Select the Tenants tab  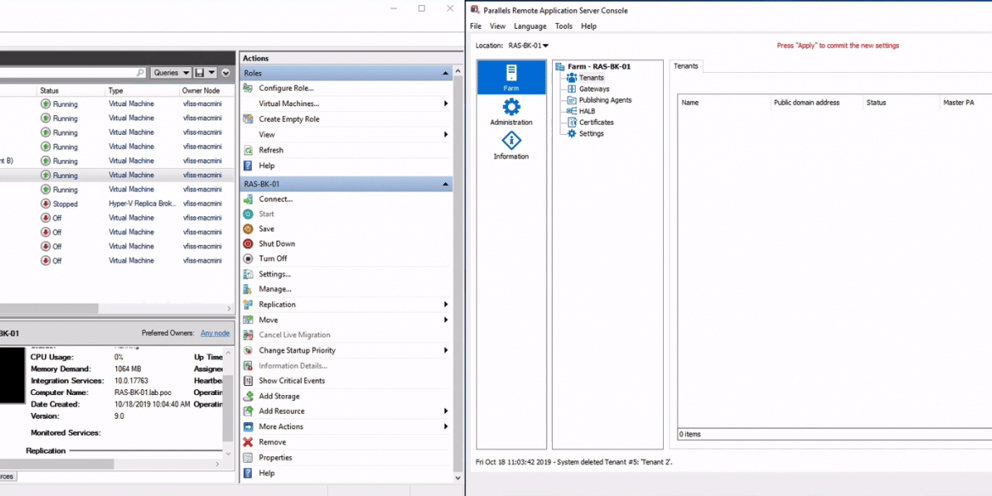686,66
